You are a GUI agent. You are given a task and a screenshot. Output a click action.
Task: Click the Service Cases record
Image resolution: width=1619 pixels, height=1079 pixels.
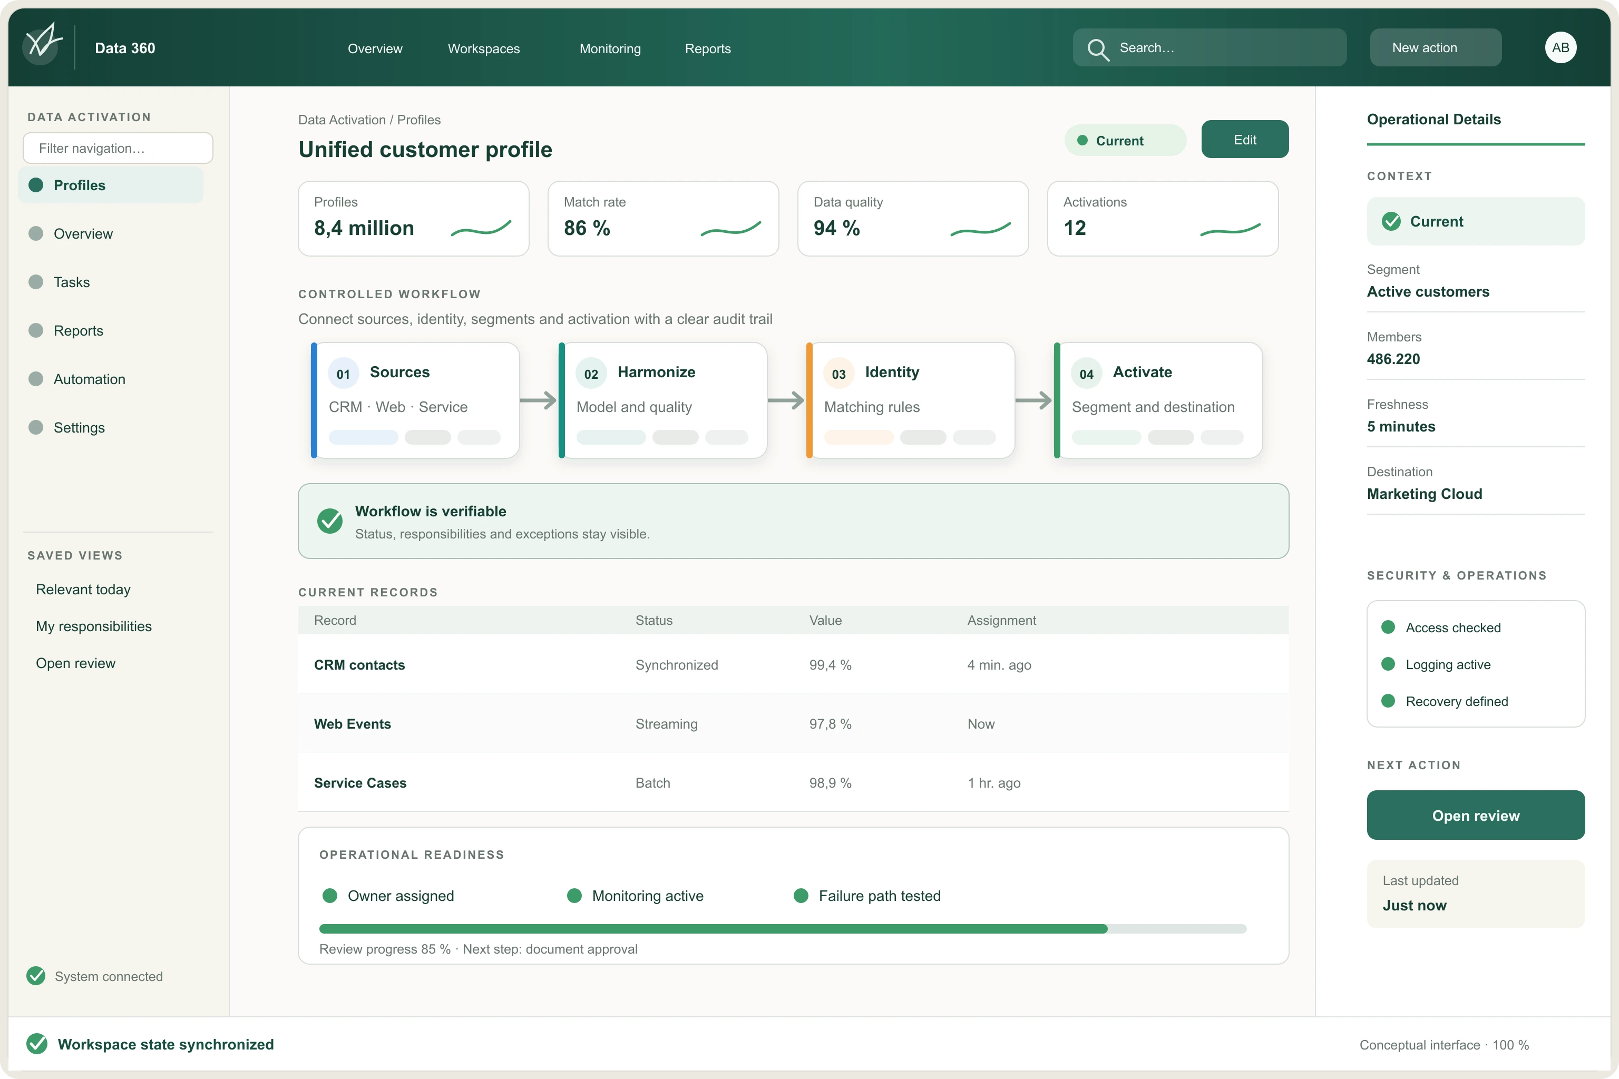pos(793,782)
